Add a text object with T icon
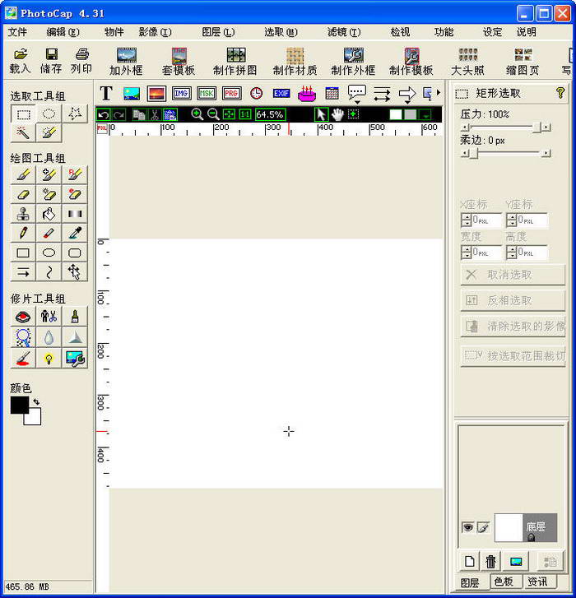This screenshot has width=576, height=598. pos(106,94)
